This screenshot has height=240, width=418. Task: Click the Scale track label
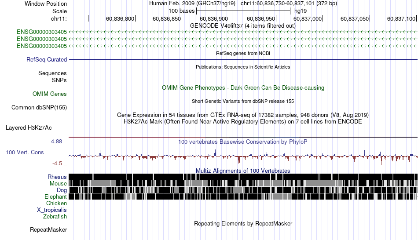59,11
